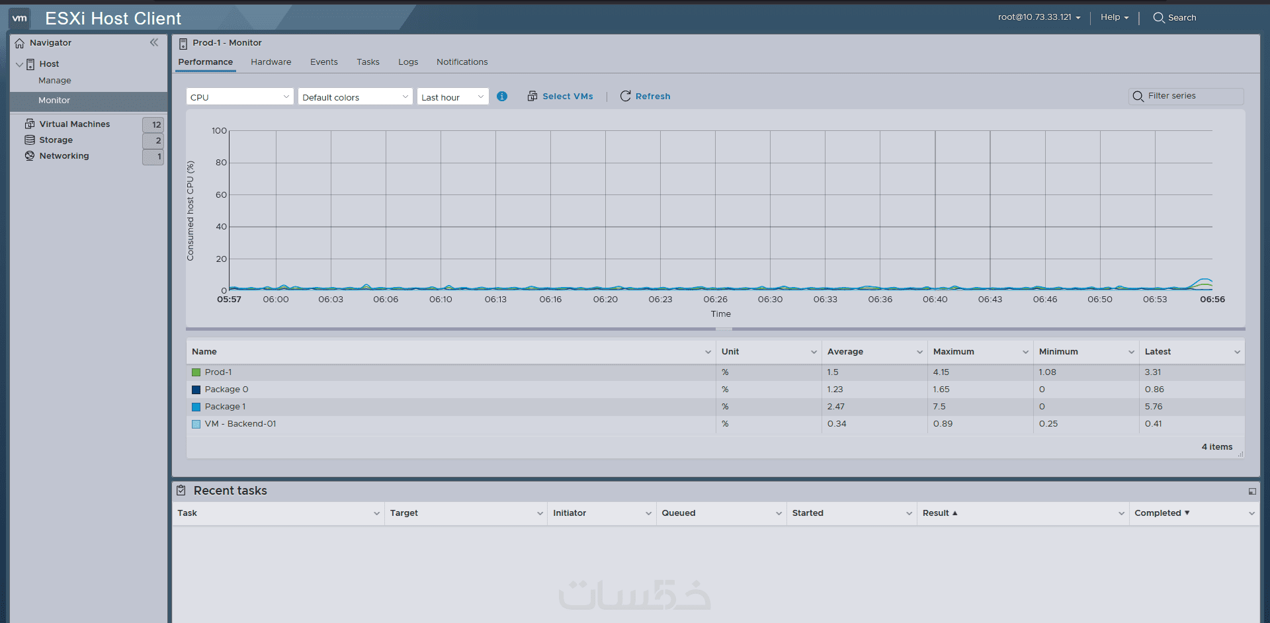Click the Prod-1 Monitor host icon
Viewport: 1270px width, 623px height.
click(x=183, y=43)
